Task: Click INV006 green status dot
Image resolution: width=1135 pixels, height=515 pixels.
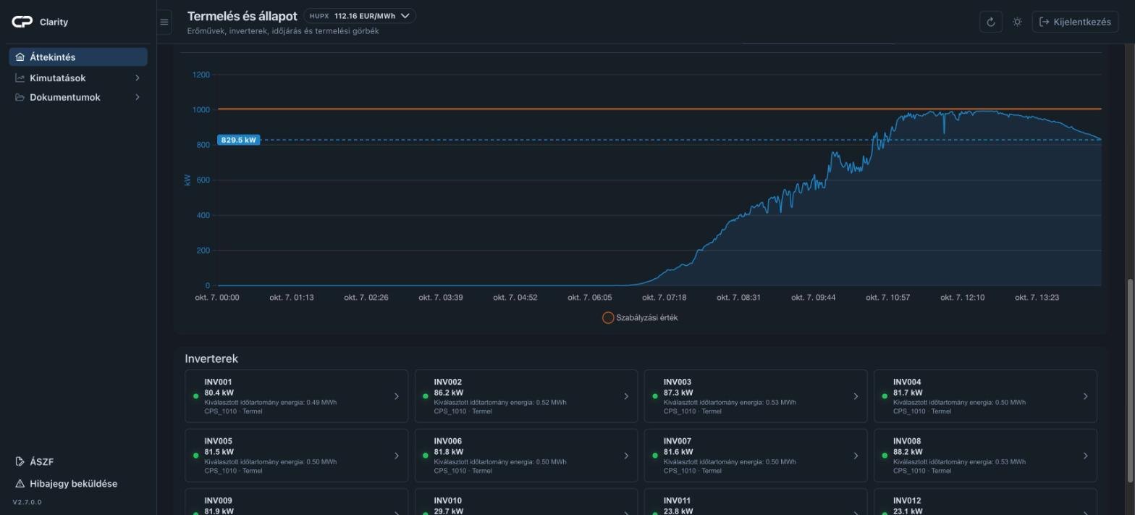Action: [425, 456]
